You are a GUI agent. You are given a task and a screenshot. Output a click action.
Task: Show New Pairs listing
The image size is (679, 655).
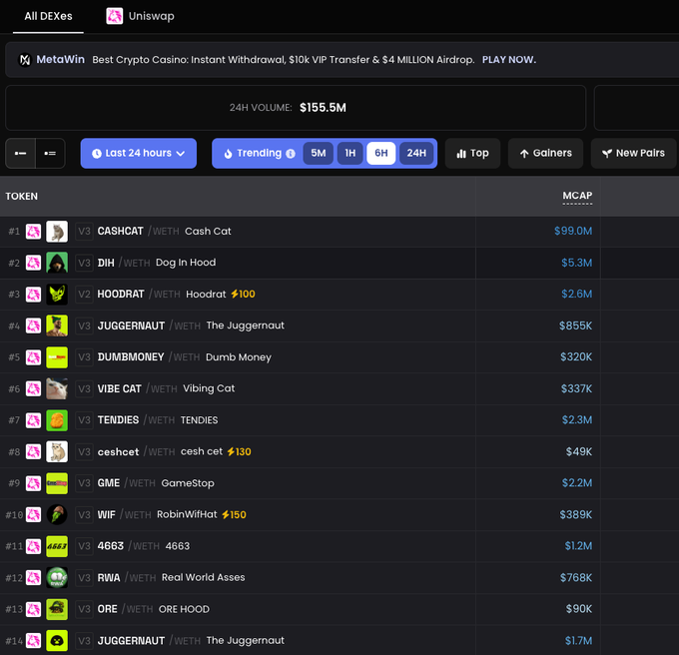633,153
